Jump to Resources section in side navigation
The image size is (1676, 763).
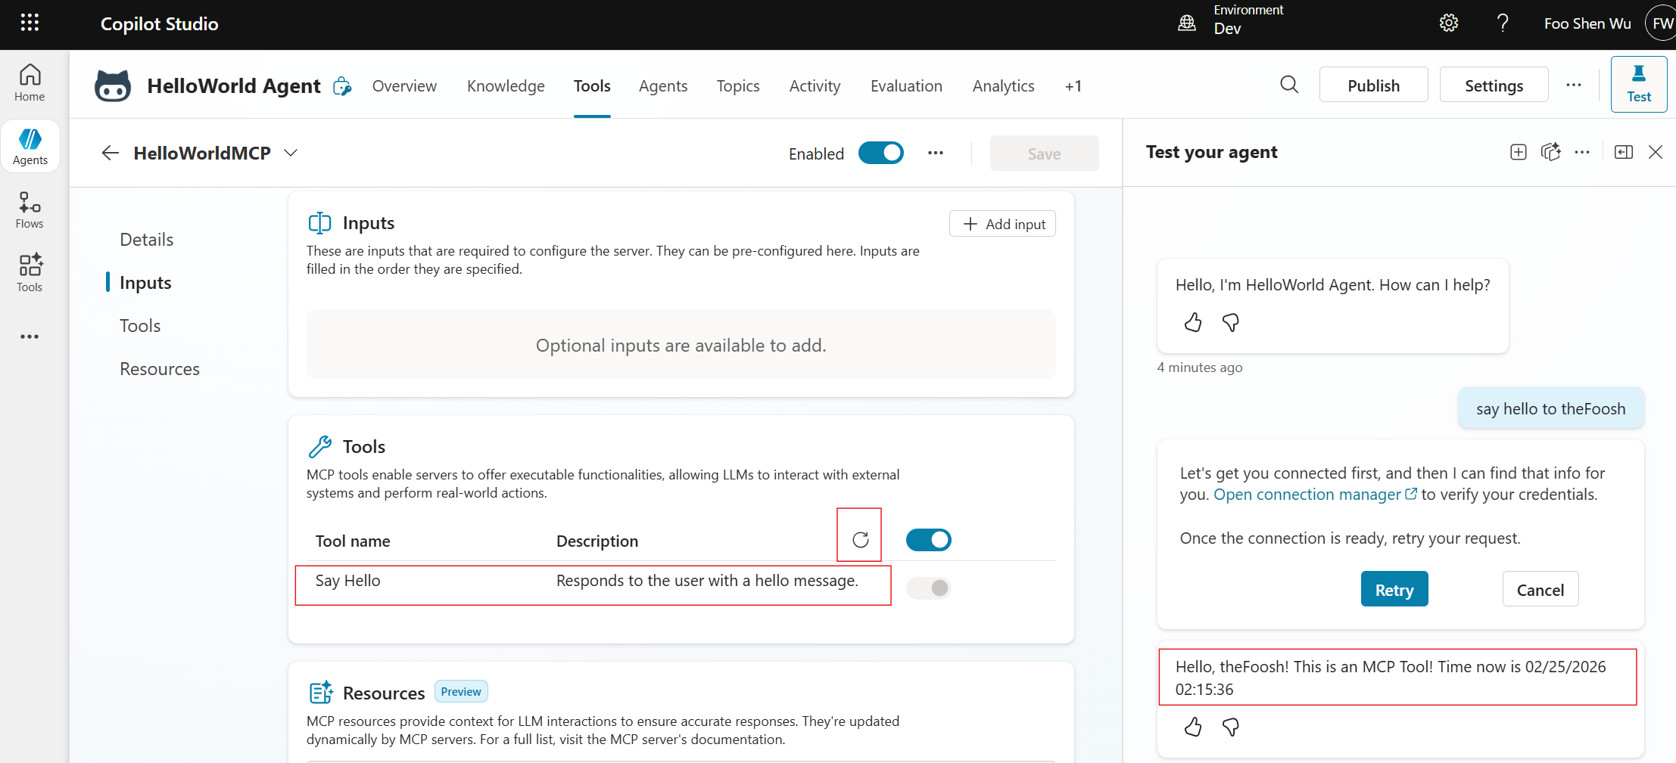[160, 369]
